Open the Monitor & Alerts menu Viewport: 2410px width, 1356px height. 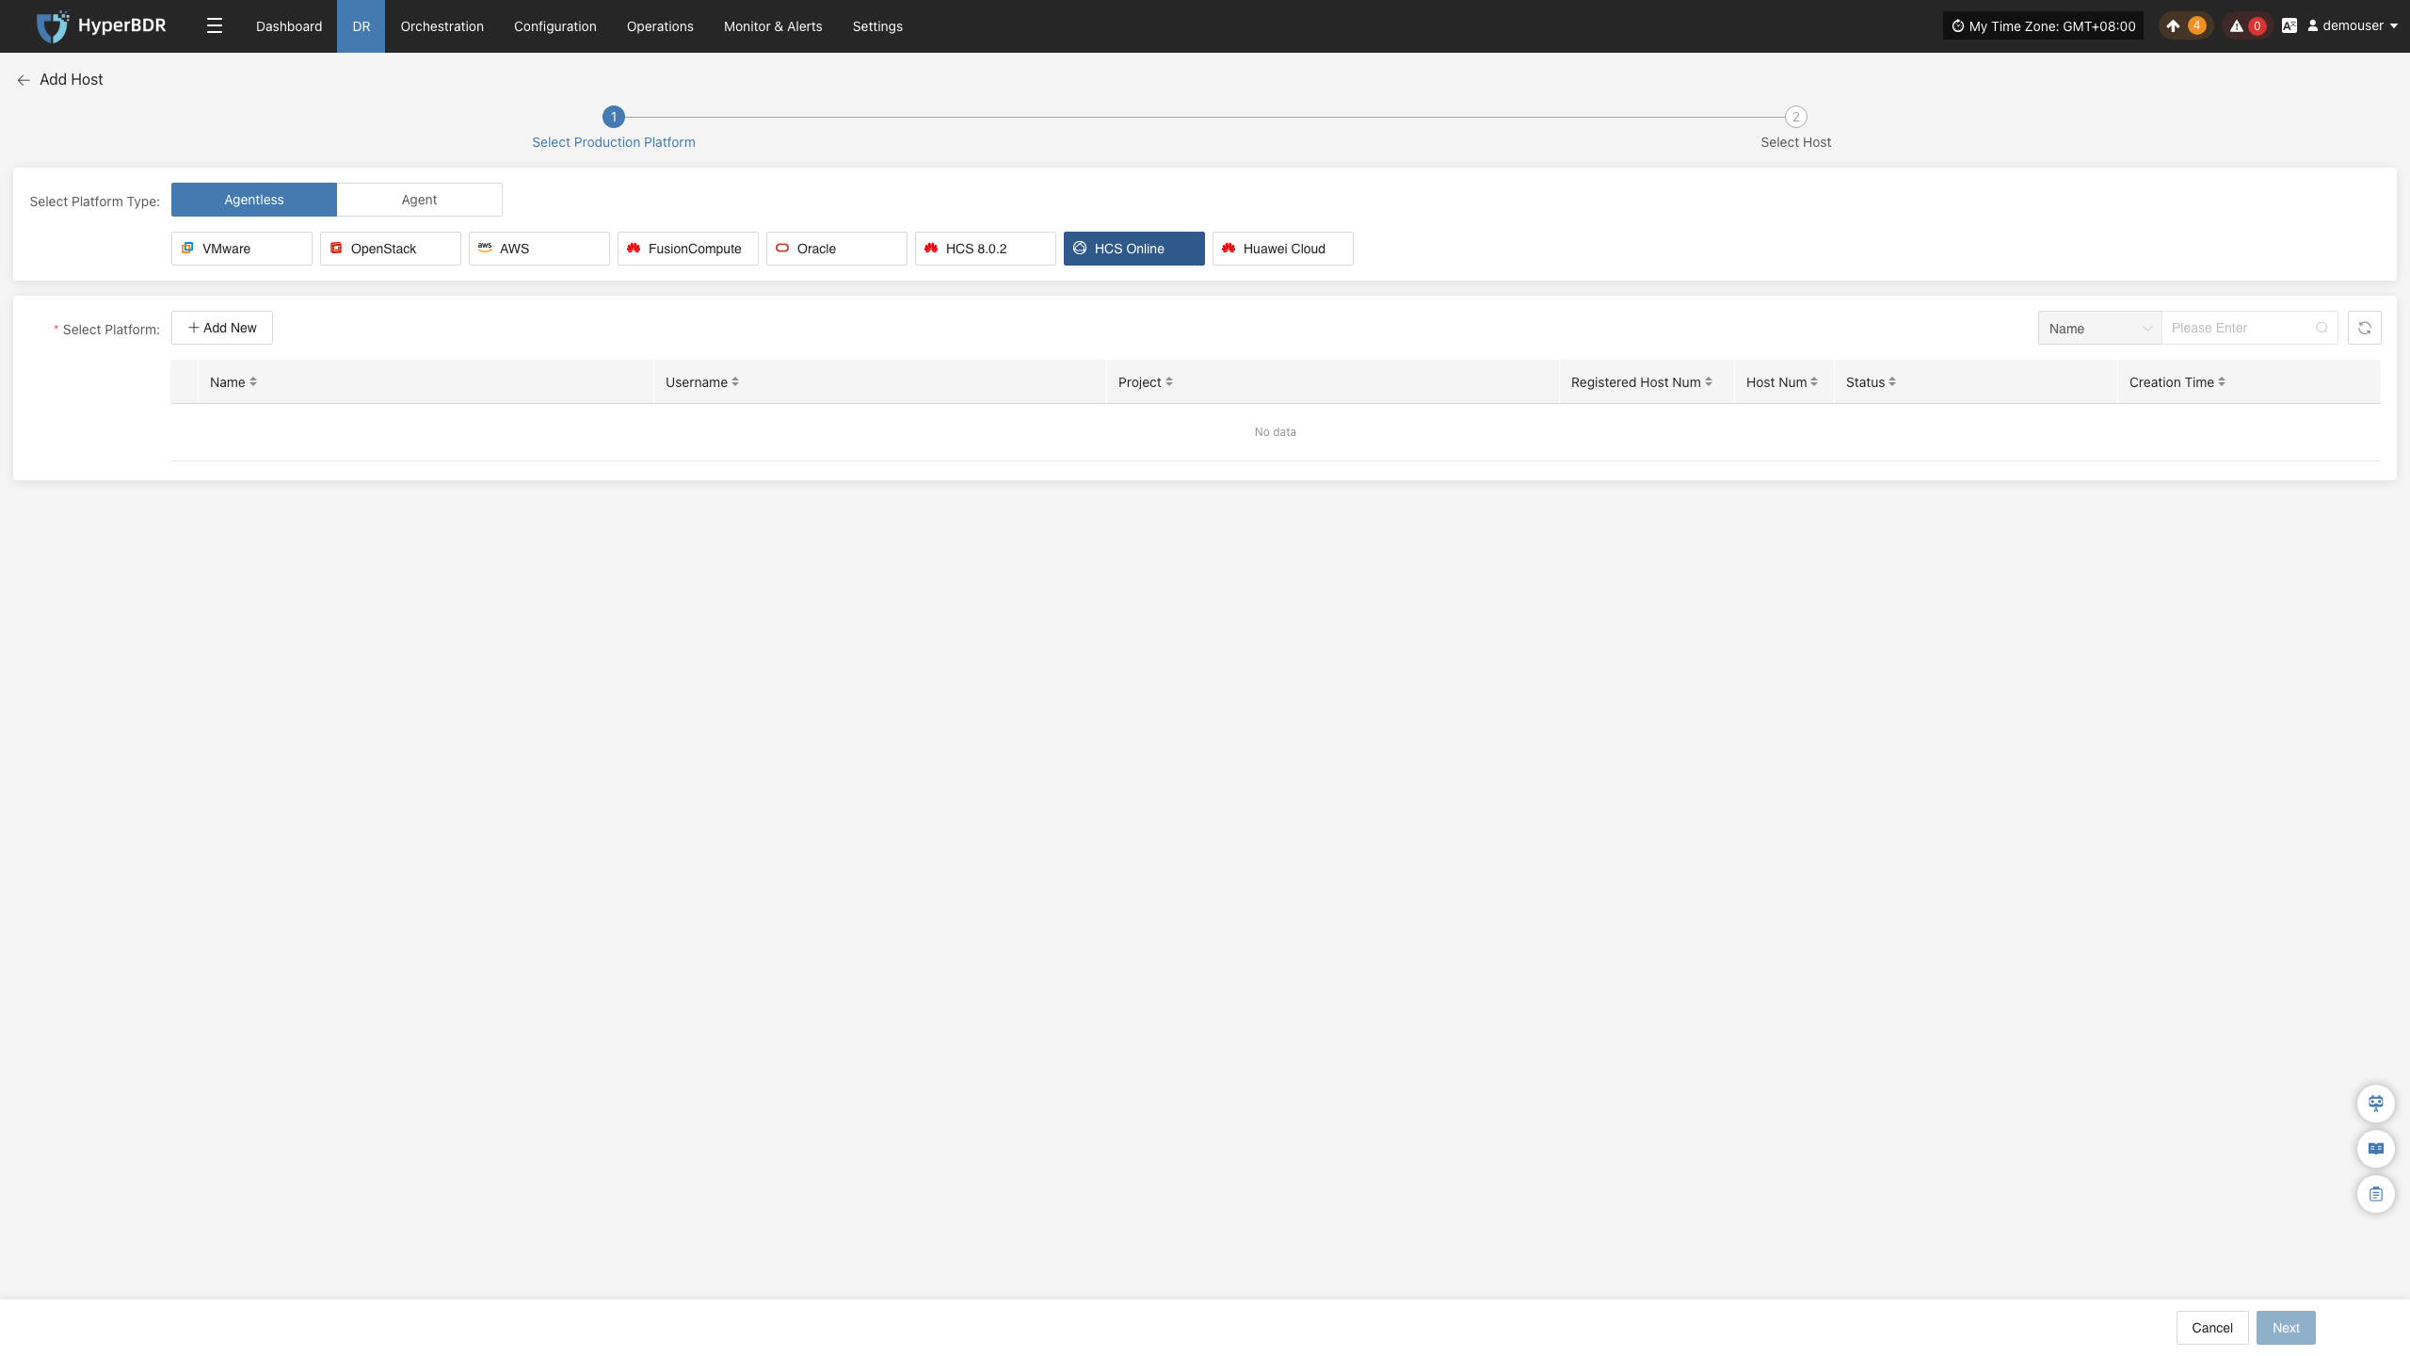[773, 26]
